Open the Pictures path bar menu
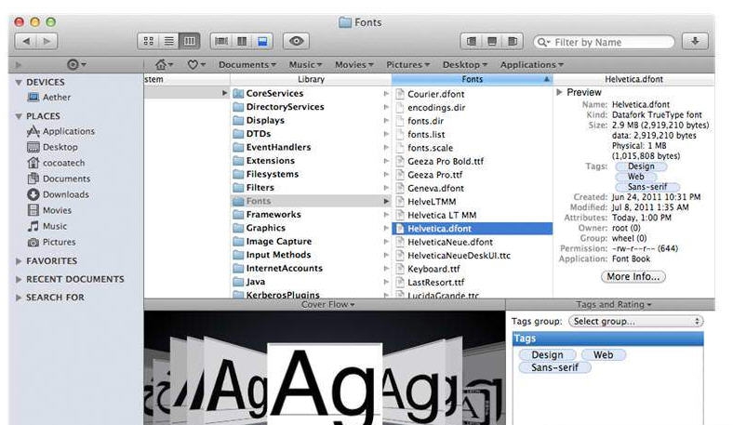Viewport: 733px width, 425px height. point(407,64)
